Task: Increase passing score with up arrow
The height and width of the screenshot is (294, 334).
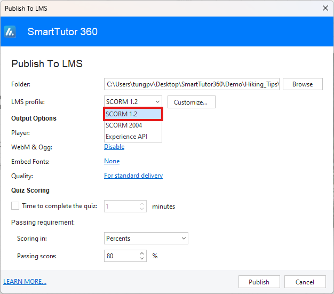Action: [142, 253]
